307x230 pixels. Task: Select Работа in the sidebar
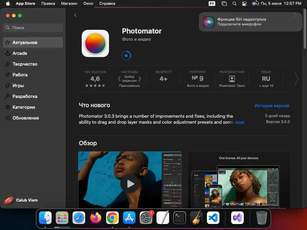(x=33, y=75)
